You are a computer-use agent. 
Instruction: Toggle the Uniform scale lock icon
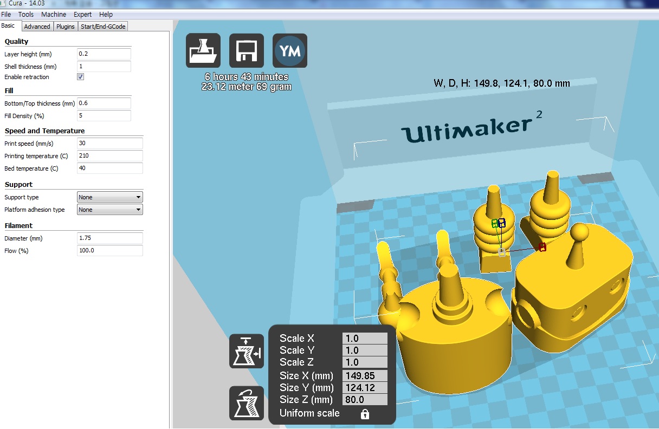click(365, 414)
